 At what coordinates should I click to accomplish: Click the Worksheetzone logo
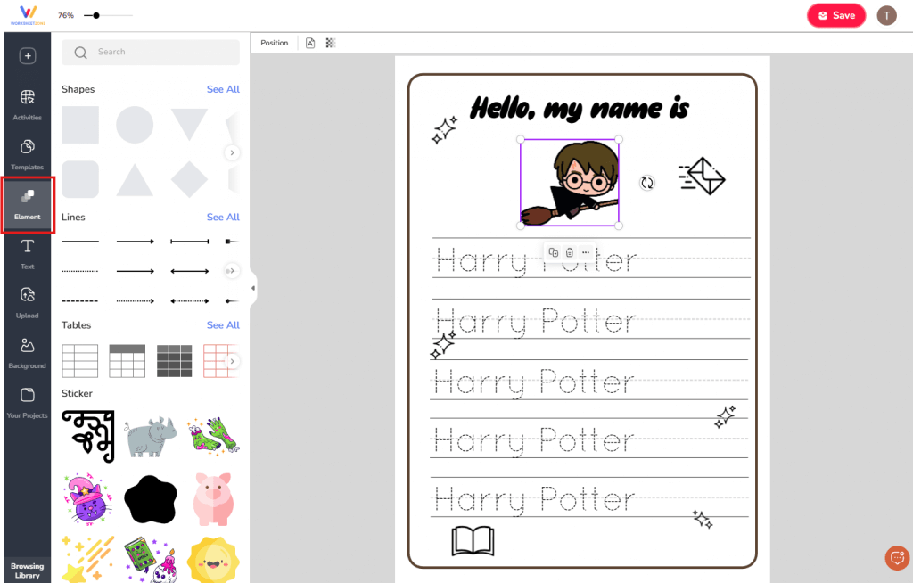click(28, 15)
